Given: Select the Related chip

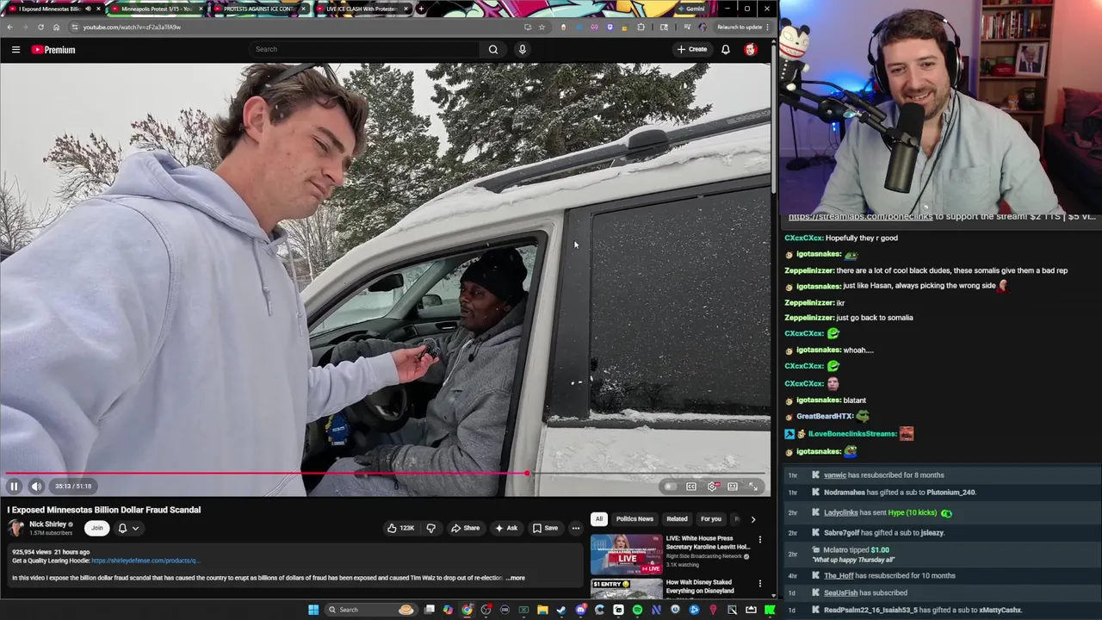Looking at the screenshot, I should 677,519.
